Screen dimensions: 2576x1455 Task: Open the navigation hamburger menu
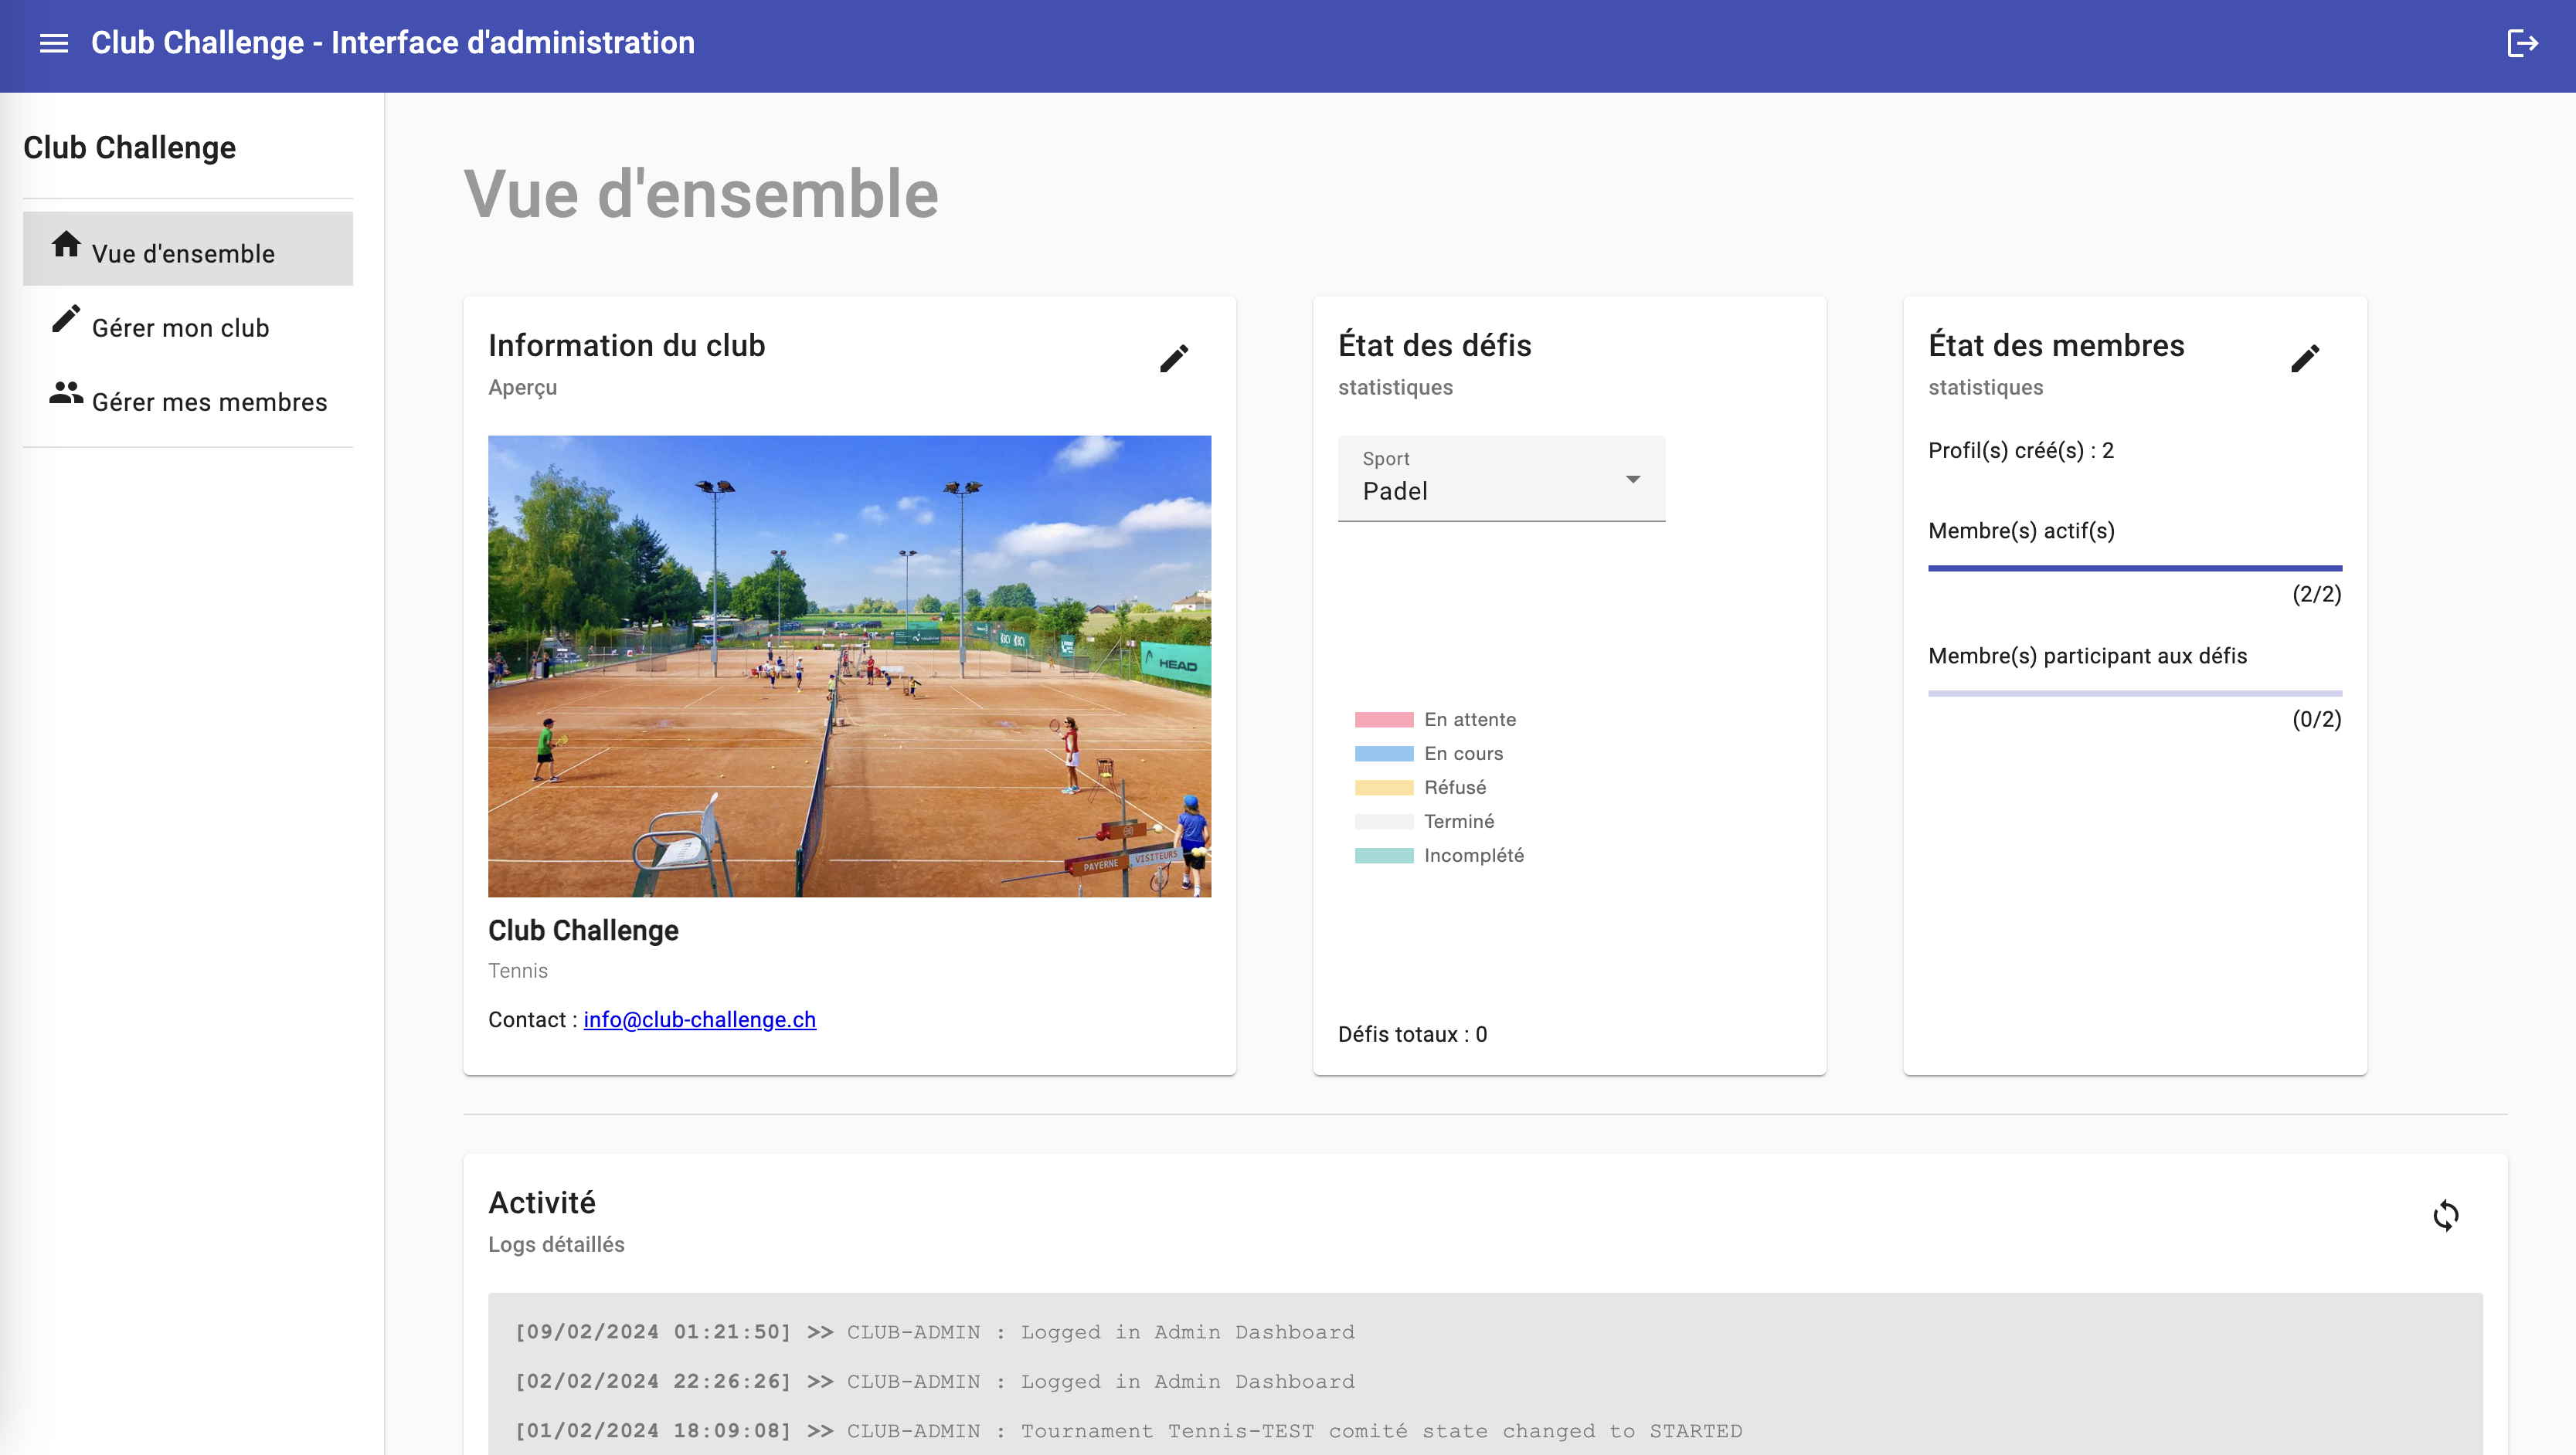[x=55, y=43]
